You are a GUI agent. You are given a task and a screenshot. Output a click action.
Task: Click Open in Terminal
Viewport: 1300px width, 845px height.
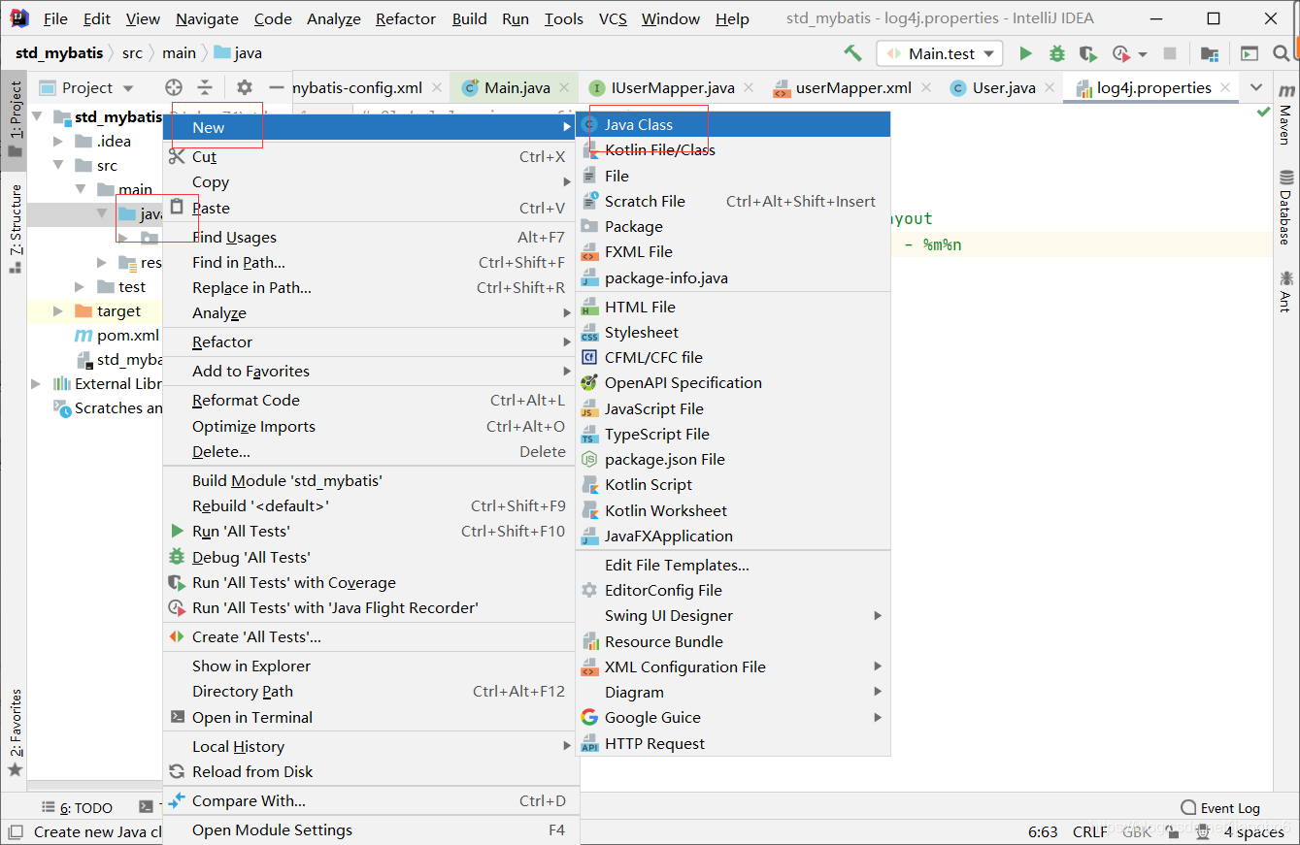[x=370, y=717]
